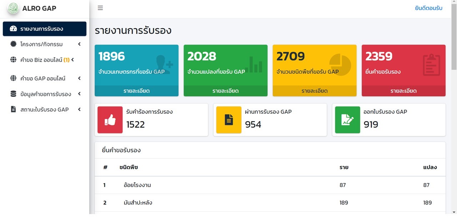
Task: Click the globe icon beside คำขอ Biz ออนไลน์
Action: tap(13, 60)
